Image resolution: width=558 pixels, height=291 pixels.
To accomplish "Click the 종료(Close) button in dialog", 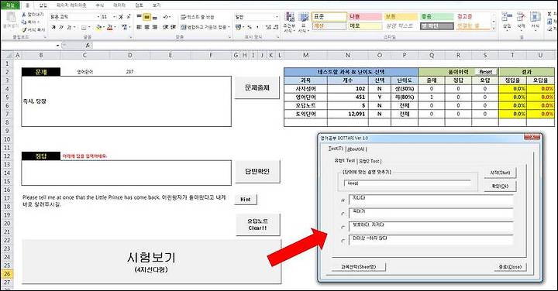I will (510, 266).
